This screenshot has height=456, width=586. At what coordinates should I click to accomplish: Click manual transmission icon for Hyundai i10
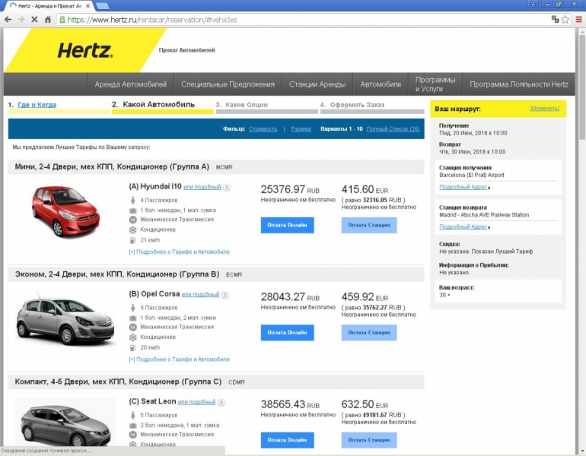tap(132, 220)
